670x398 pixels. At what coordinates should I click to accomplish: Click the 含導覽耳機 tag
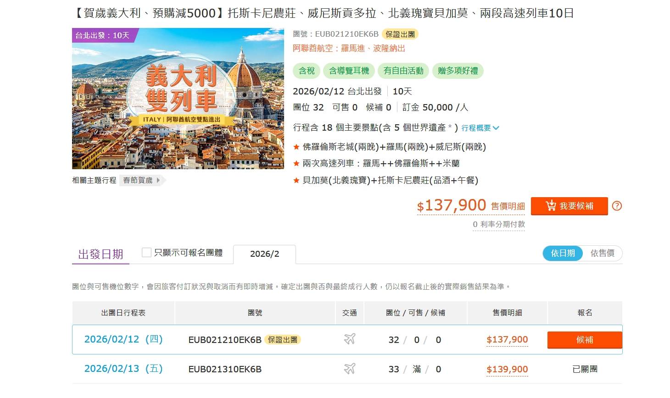click(x=349, y=71)
